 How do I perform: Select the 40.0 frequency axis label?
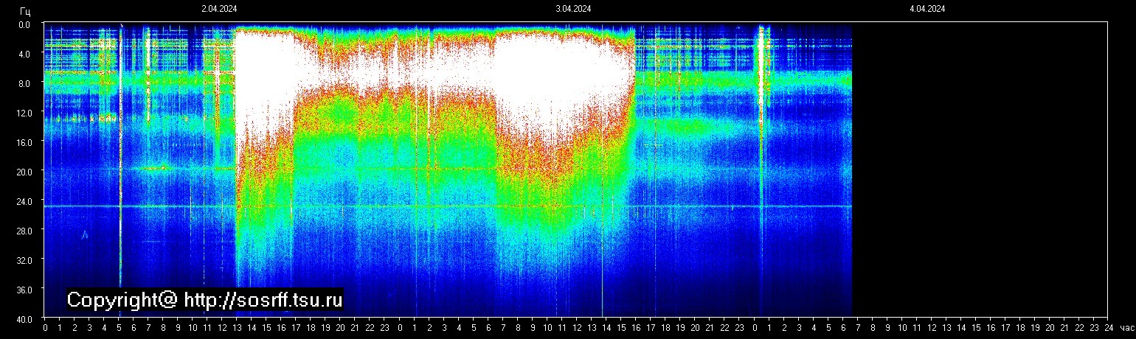point(23,319)
